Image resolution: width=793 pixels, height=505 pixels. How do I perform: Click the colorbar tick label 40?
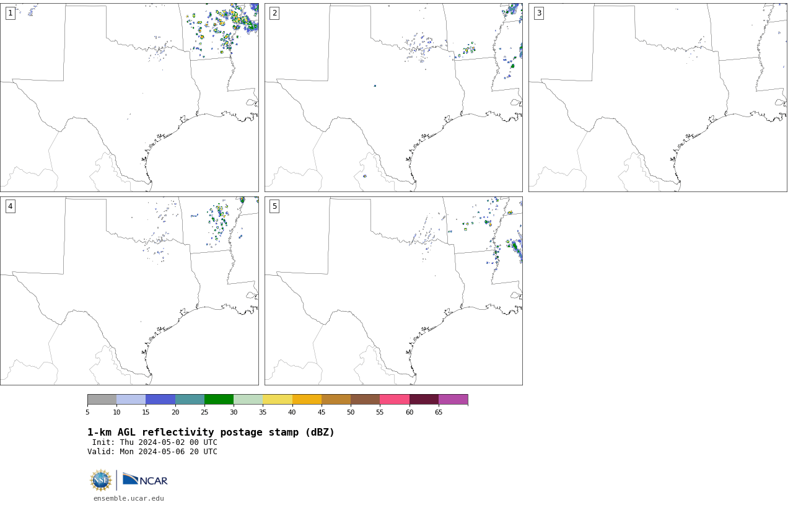tap(292, 412)
